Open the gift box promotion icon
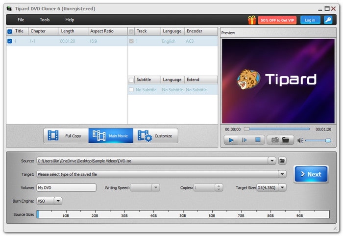Viewport: 343px width, 236px height. click(252, 20)
